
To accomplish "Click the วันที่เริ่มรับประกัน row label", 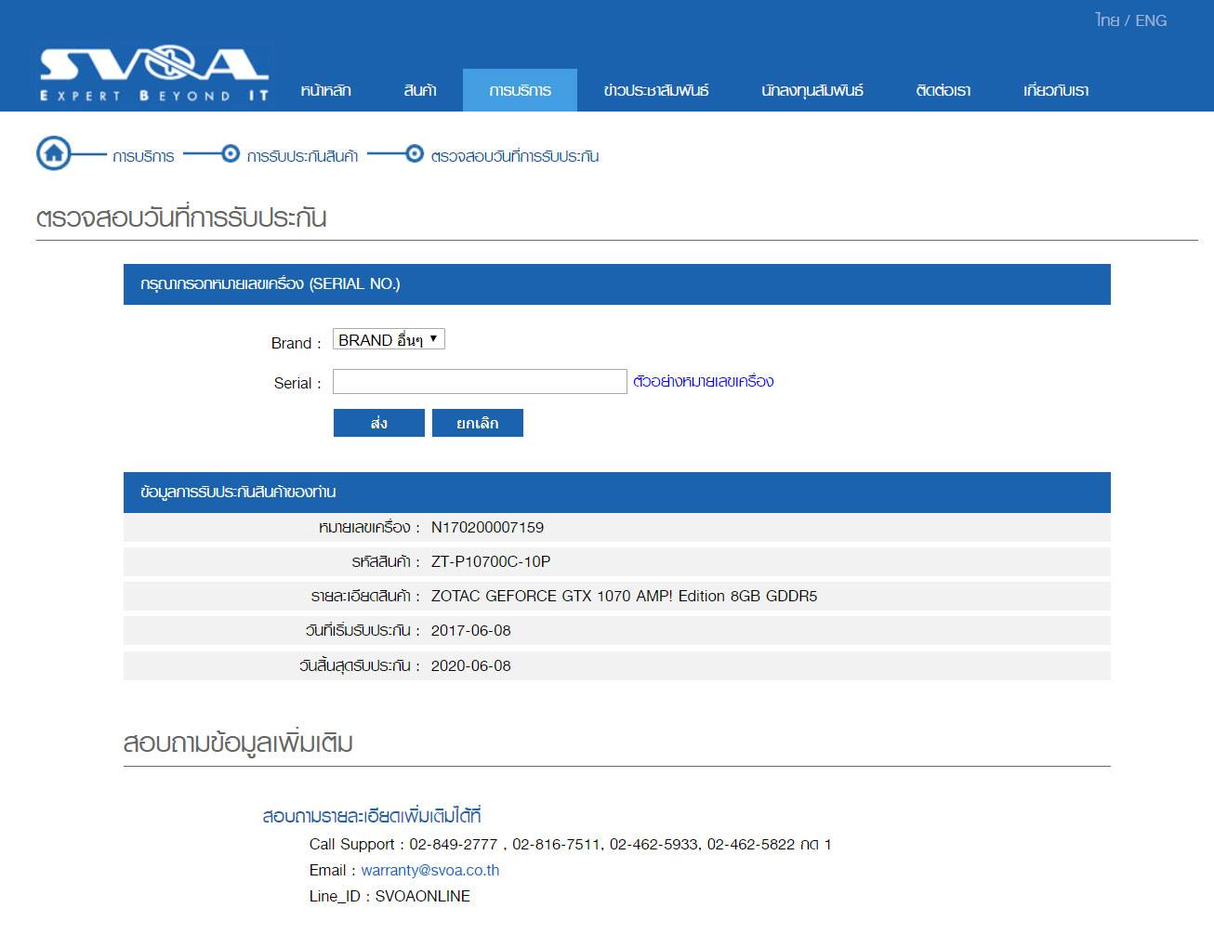I will pyautogui.click(x=363, y=630).
